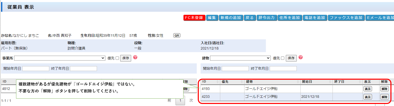Go to page 1 in the pagination
The height and width of the screenshot is (106, 394).
(x=180, y=101)
